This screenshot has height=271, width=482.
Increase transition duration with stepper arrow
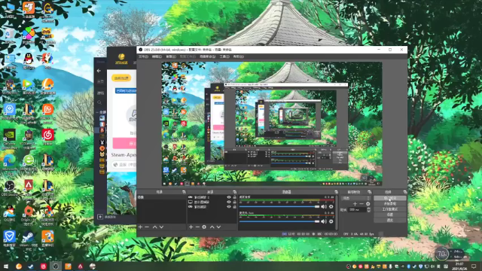click(368, 209)
